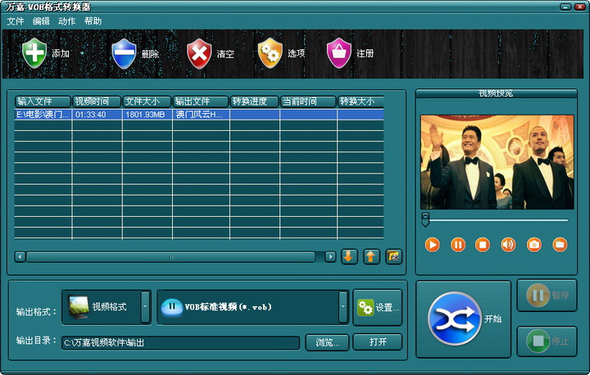Viewport: 590px width, 375px height.
Task: Toggle the preview volume speaker icon
Action: (x=508, y=245)
